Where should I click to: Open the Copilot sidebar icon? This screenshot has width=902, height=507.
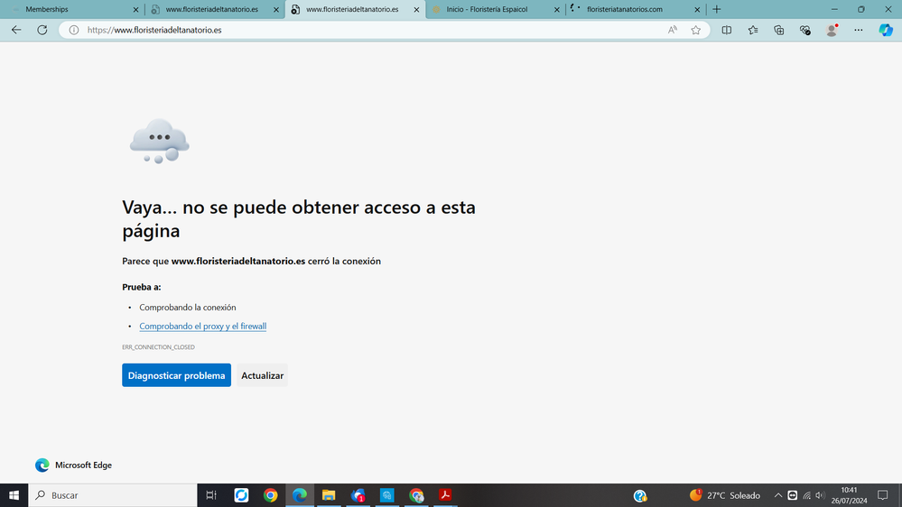(x=886, y=30)
